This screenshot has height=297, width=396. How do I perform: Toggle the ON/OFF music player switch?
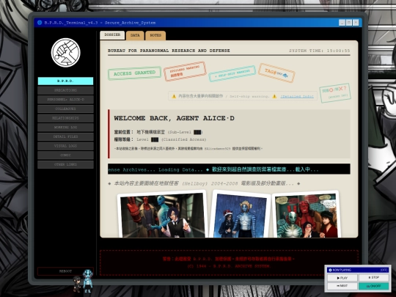373,286
